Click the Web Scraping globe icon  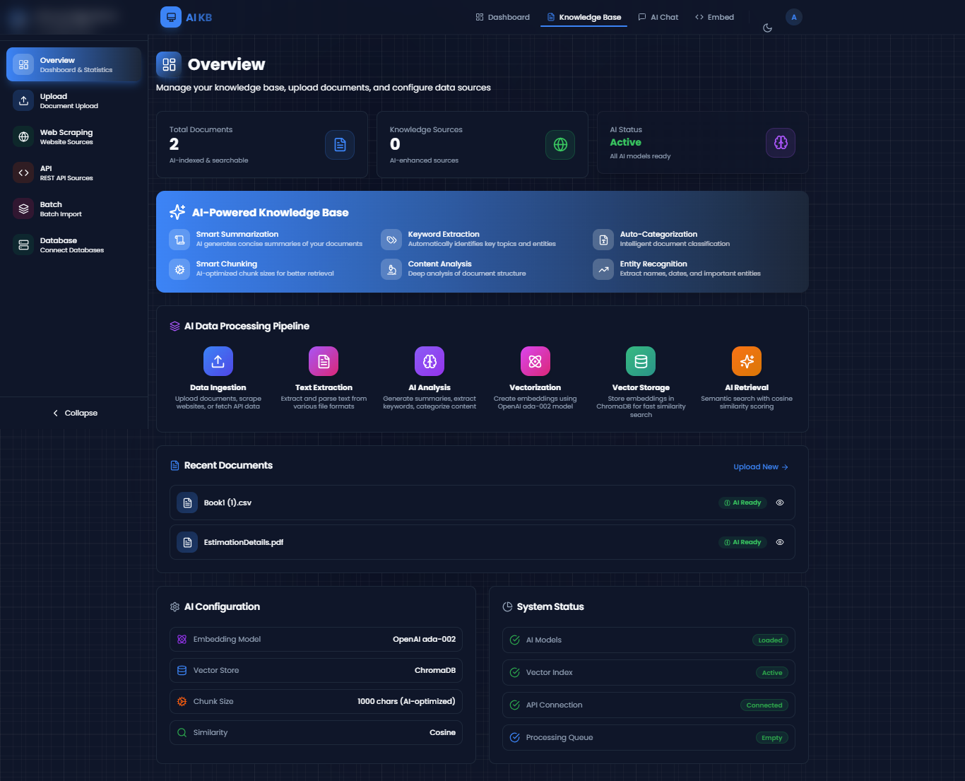[x=23, y=136]
